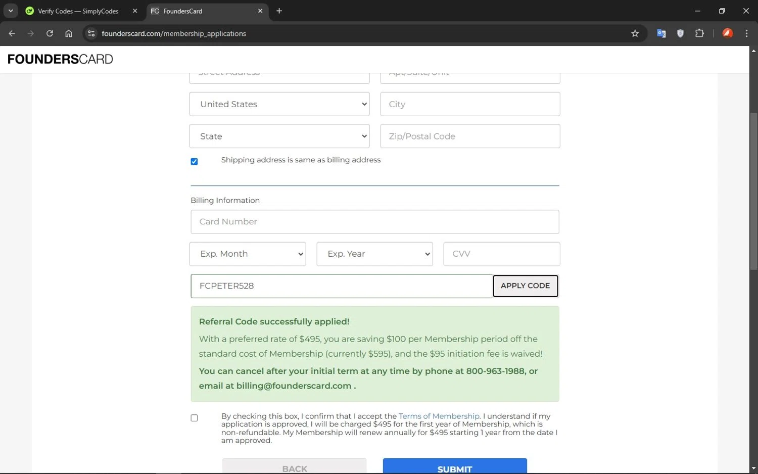Image resolution: width=758 pixels, height=474 pixels.
Task: Close the FoundersCard tab
Action: click(260, 11)
